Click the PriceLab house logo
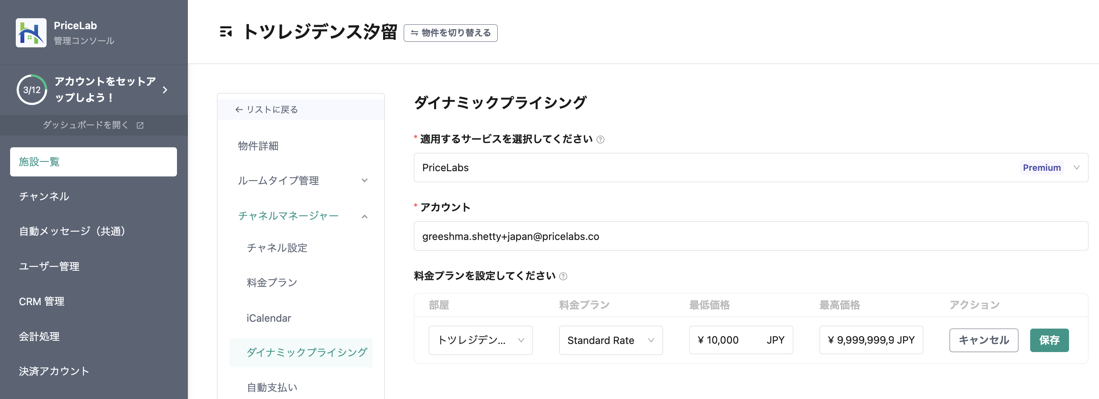Screen dimensions: 1099x399 click(x=31, y=32)
